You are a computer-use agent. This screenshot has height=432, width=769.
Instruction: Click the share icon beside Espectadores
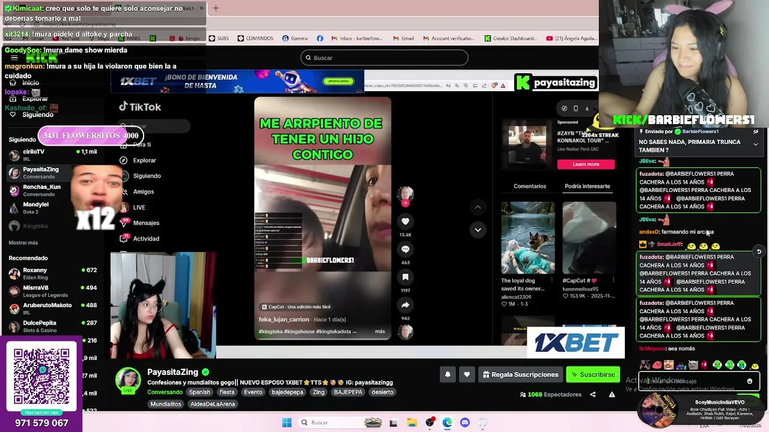coord(592,394)
